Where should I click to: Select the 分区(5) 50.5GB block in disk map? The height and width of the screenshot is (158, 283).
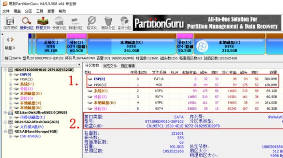point(185,44)
